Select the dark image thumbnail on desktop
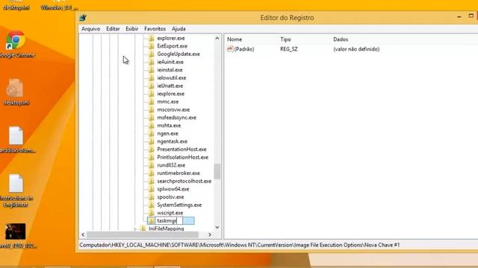Image resolution: width=478 pixels, height=268 pixels. (x=16, y=232)
